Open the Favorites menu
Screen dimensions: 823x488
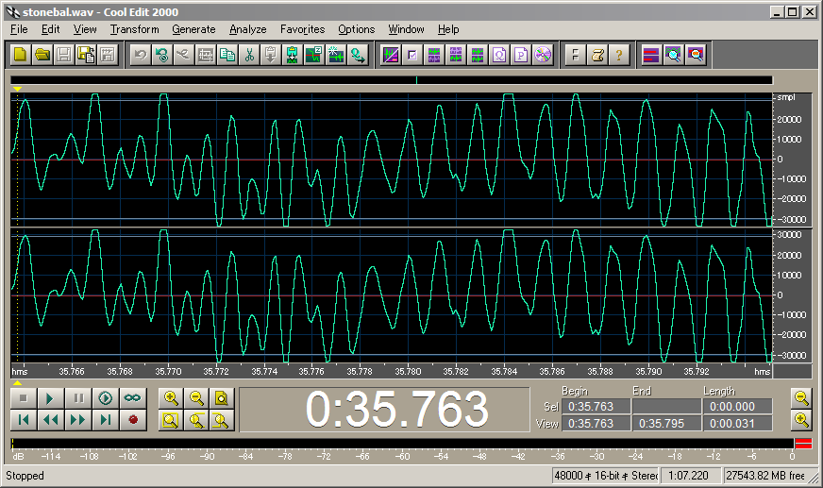pos(302,29)
